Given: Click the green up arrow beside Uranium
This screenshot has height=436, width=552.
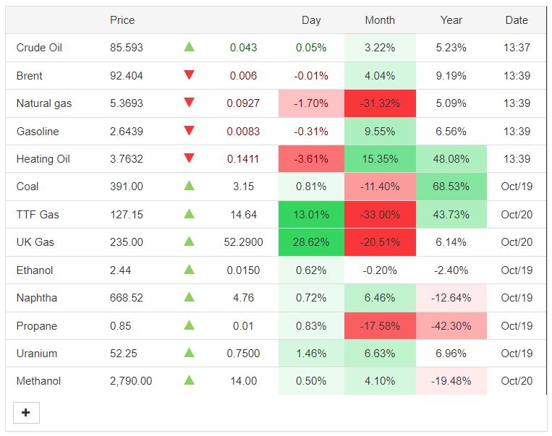Looking at the screenshot, I should 189,353.
